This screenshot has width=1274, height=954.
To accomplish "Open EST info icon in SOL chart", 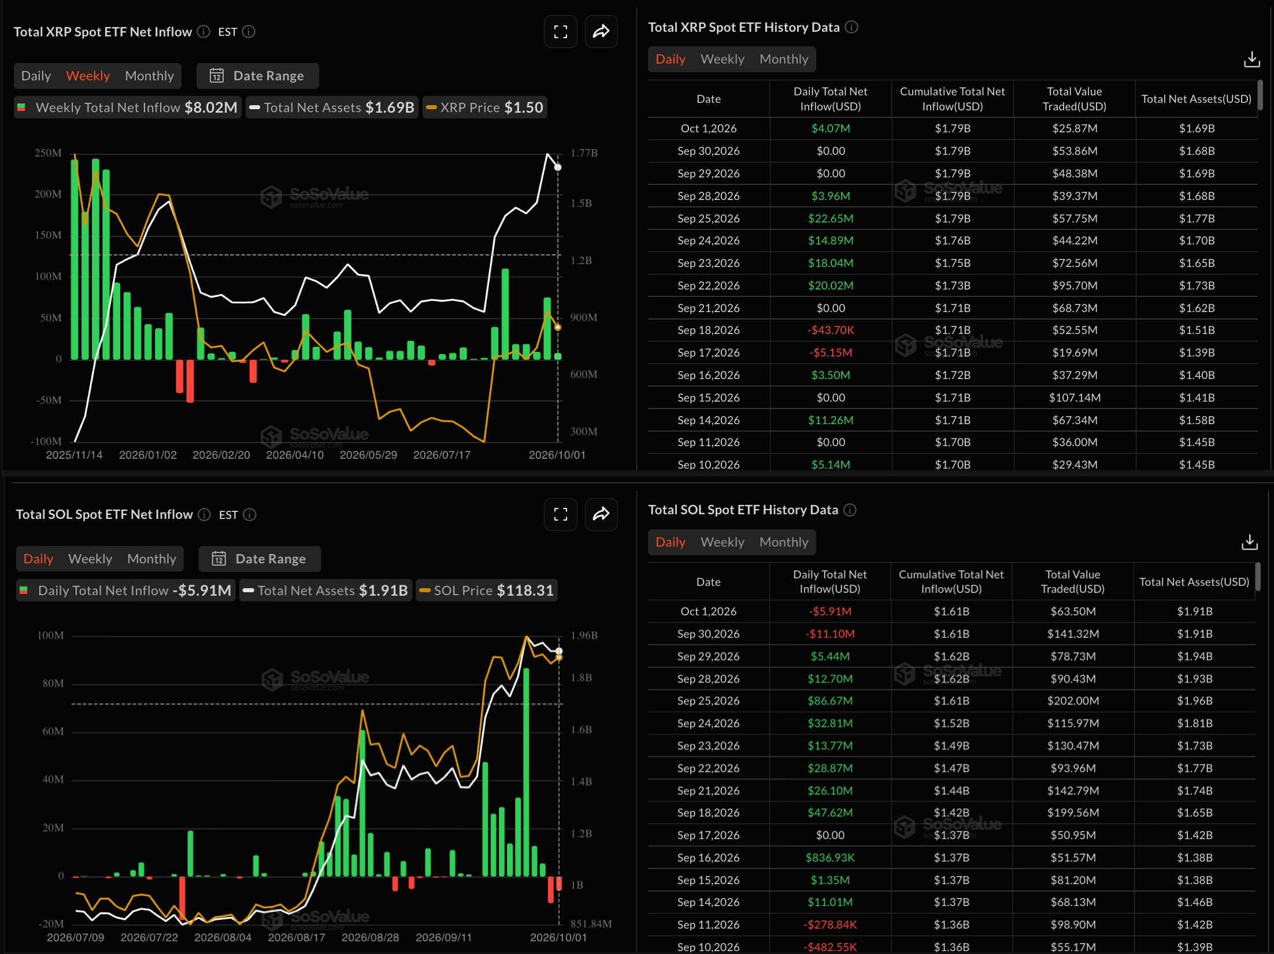I will (250, 514).
